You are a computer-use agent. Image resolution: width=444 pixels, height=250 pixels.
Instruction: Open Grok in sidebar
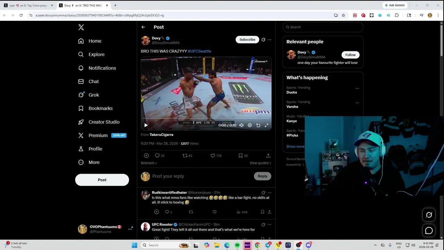[x=89, y=95]
